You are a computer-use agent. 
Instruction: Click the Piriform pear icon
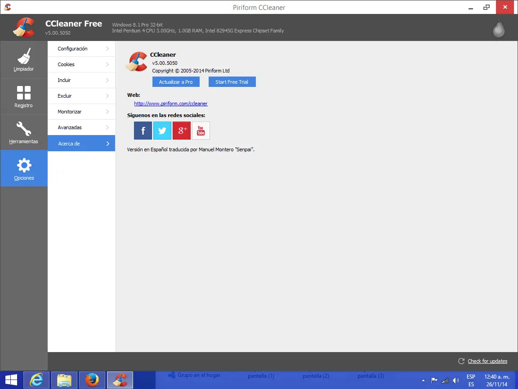pyautogui.click(x=499, y=28)
